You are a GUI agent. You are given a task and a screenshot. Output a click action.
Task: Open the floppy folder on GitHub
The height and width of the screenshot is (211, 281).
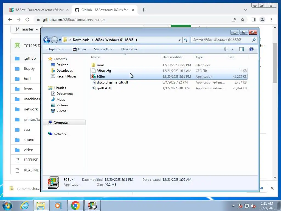pos(29,68)
